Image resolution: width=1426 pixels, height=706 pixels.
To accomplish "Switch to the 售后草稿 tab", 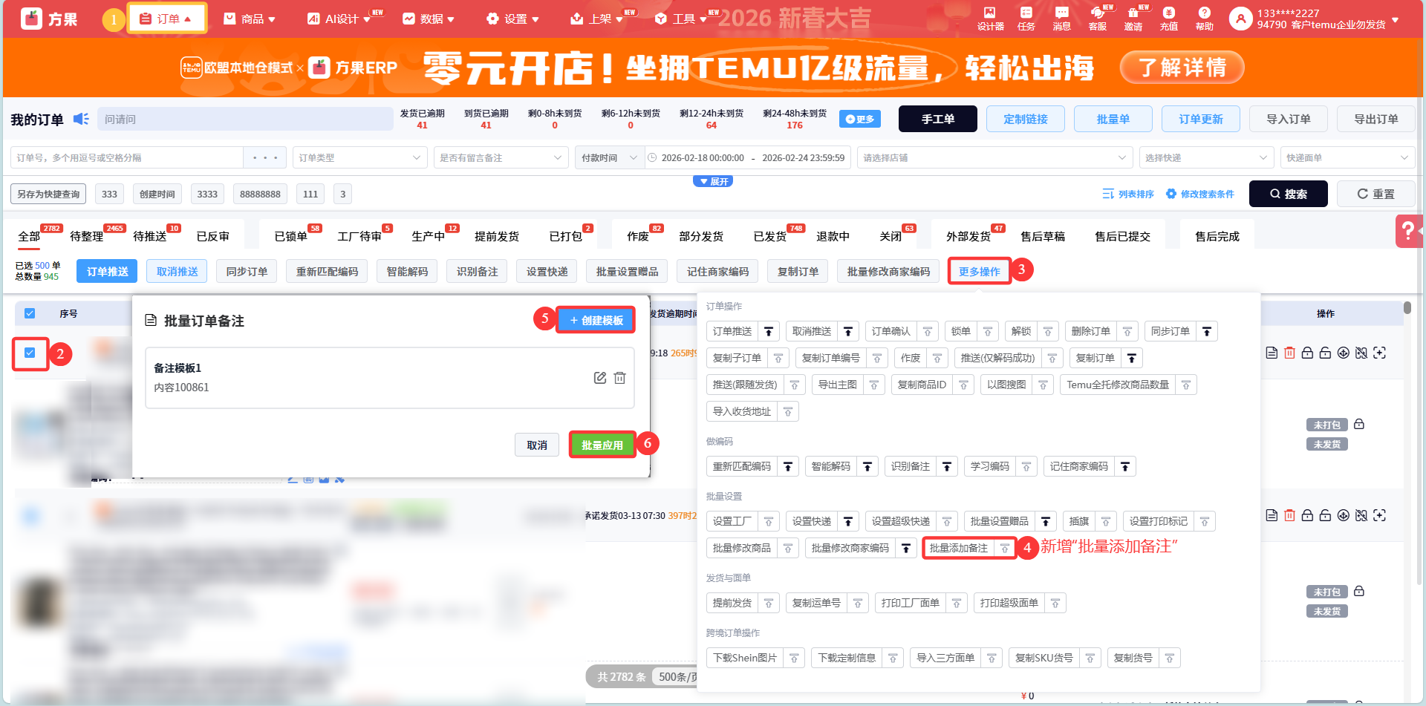I will [x=1043, y=236].
